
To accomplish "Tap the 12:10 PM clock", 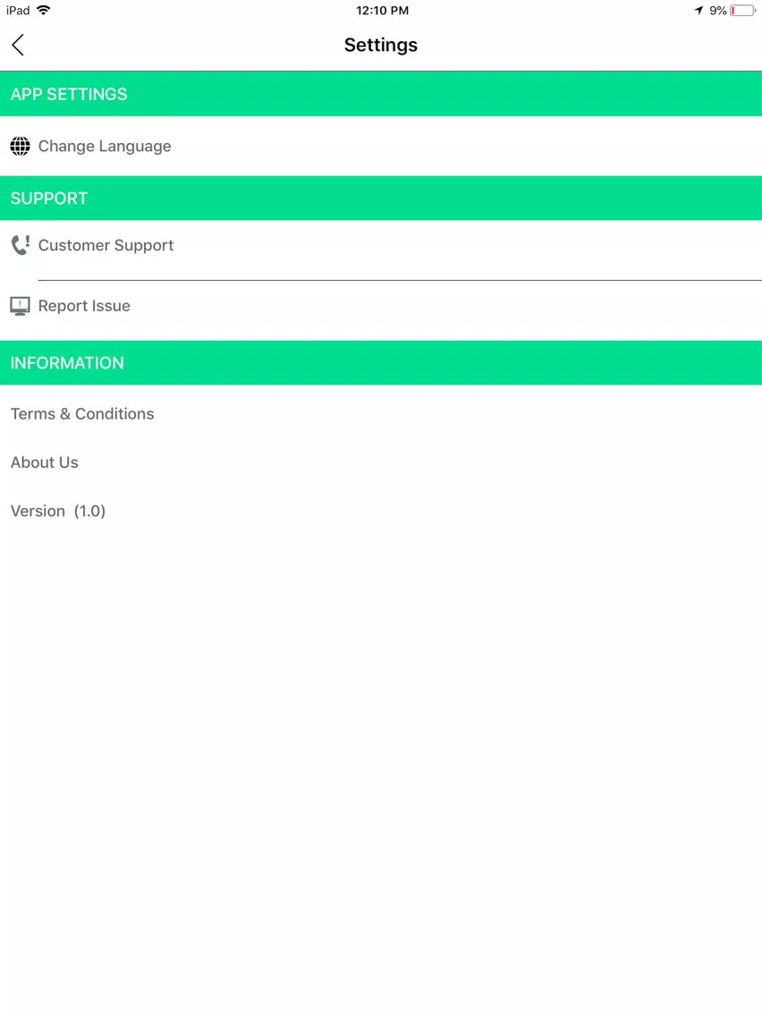I will pyautogui.click(x=382, y=11).
